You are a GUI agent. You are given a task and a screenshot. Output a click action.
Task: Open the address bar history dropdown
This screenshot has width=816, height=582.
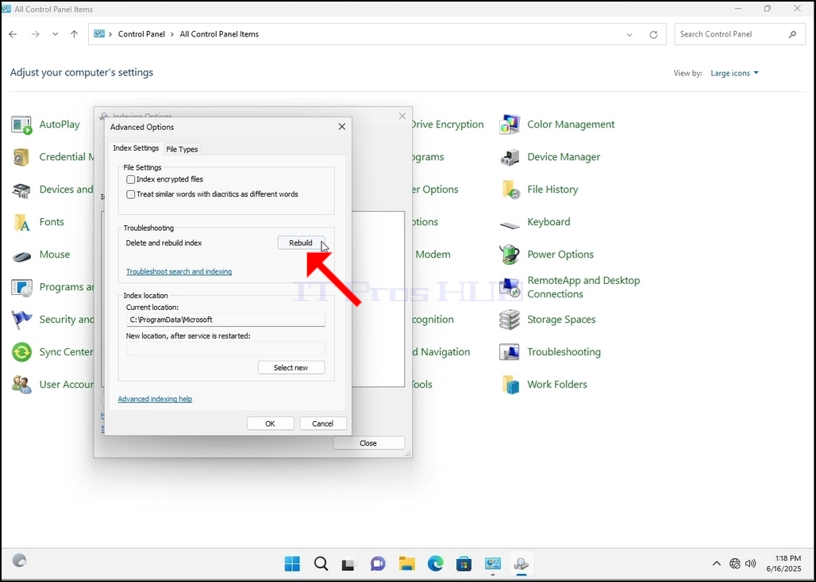(629, 34)
